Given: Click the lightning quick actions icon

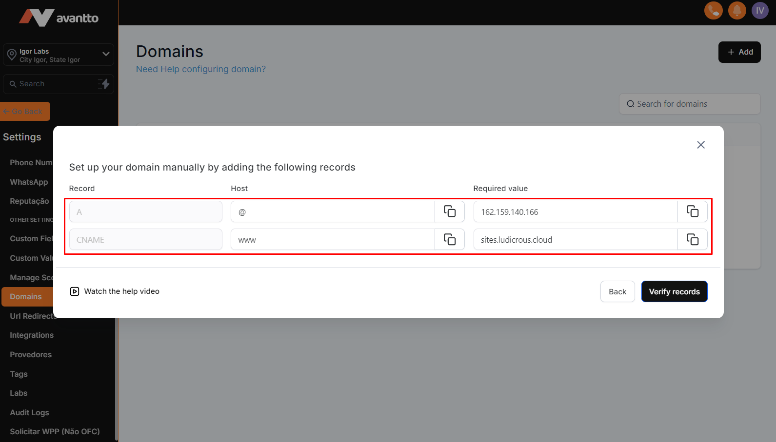Looking at the screenshot, I should click(103, 84).
